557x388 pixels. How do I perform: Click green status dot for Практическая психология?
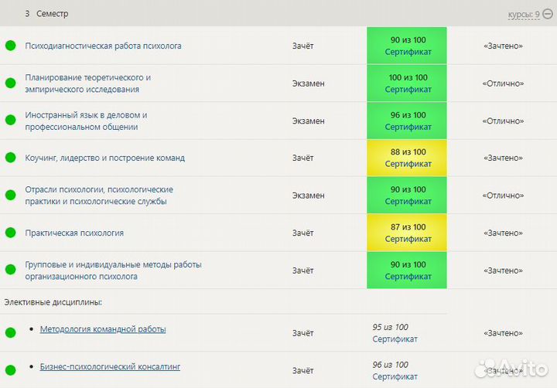pyautogui.click(x=11, y=233)
